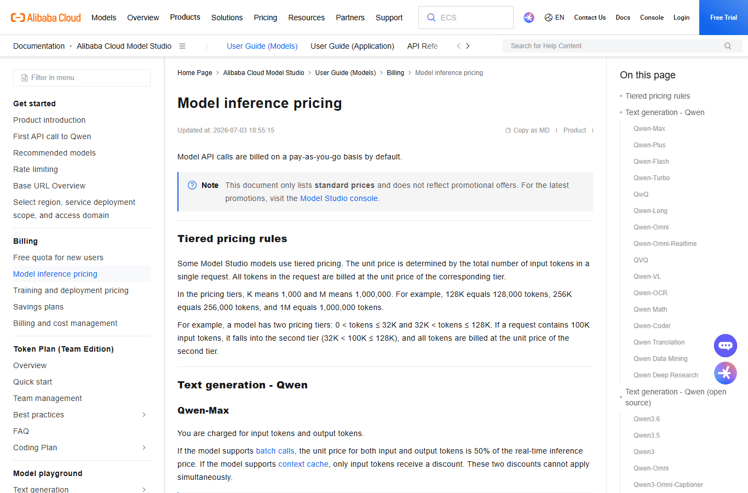The height and width of the screenshot is (493, 748).
Task: Open Savings plans in sidebar
Action: [x=38, y=307]
